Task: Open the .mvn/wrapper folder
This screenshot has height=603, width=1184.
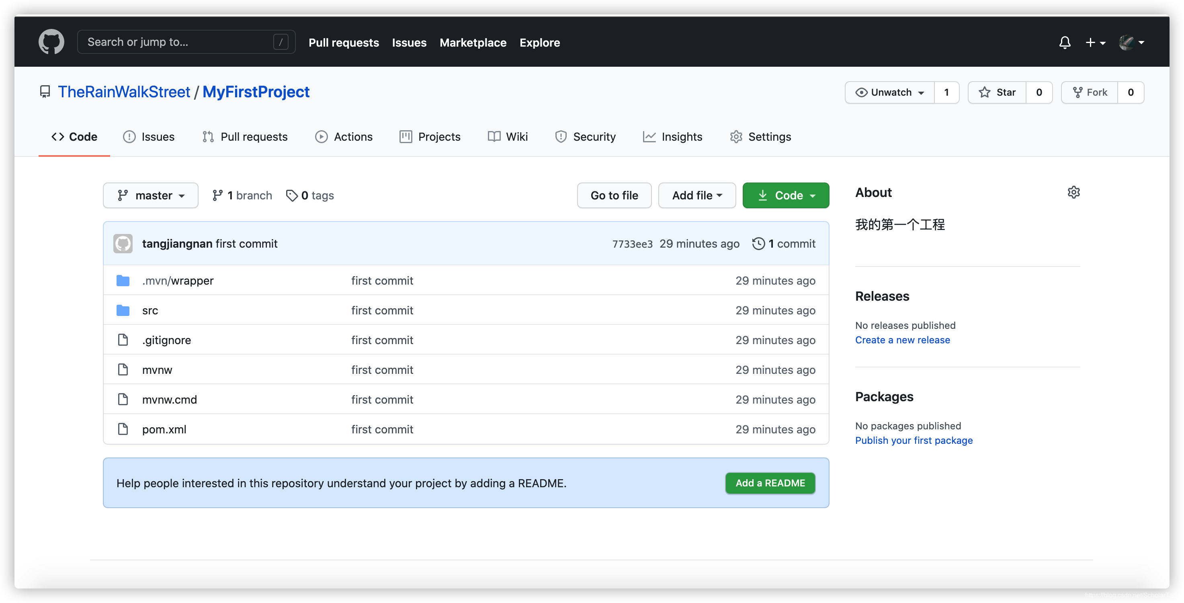Action: (178, 280)
